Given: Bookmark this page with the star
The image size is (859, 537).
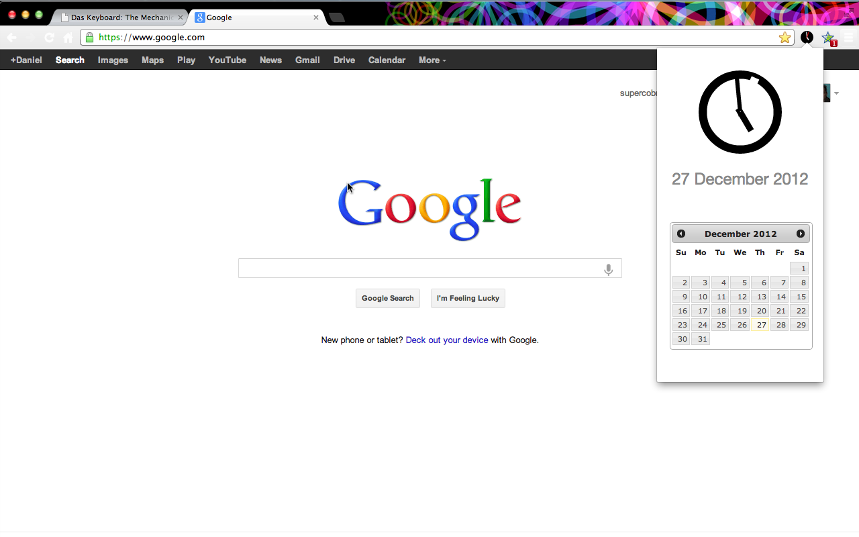Looking at the screenshot, I should pos(785,38).
